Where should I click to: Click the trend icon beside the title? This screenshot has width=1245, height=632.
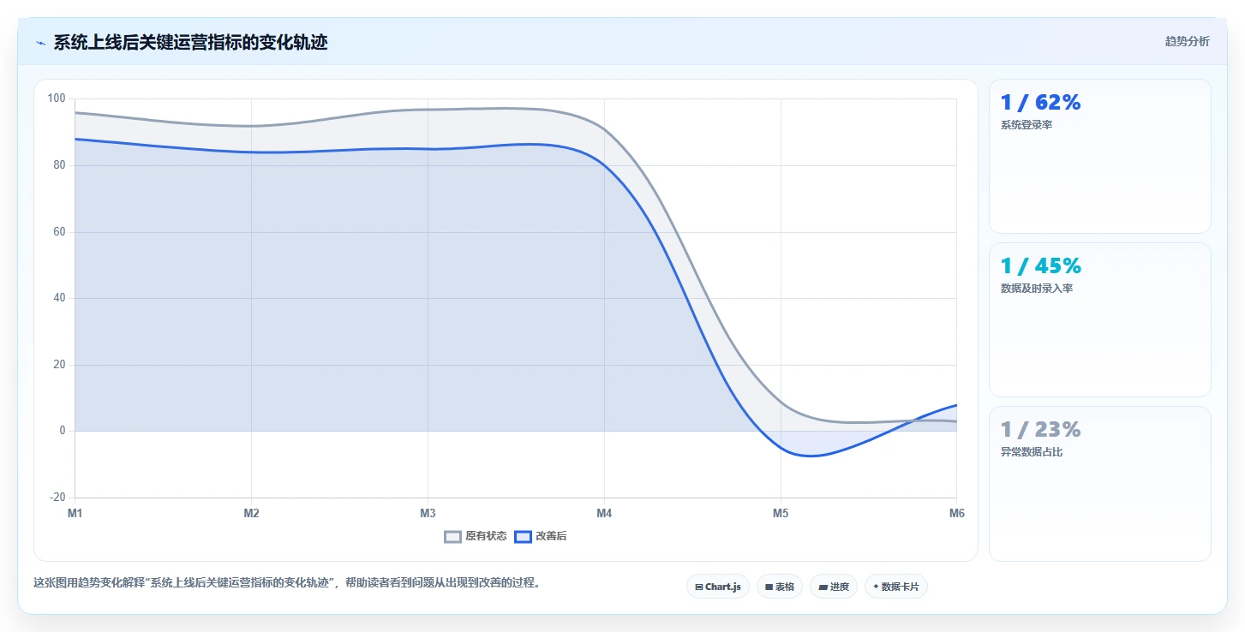(40, 43)
